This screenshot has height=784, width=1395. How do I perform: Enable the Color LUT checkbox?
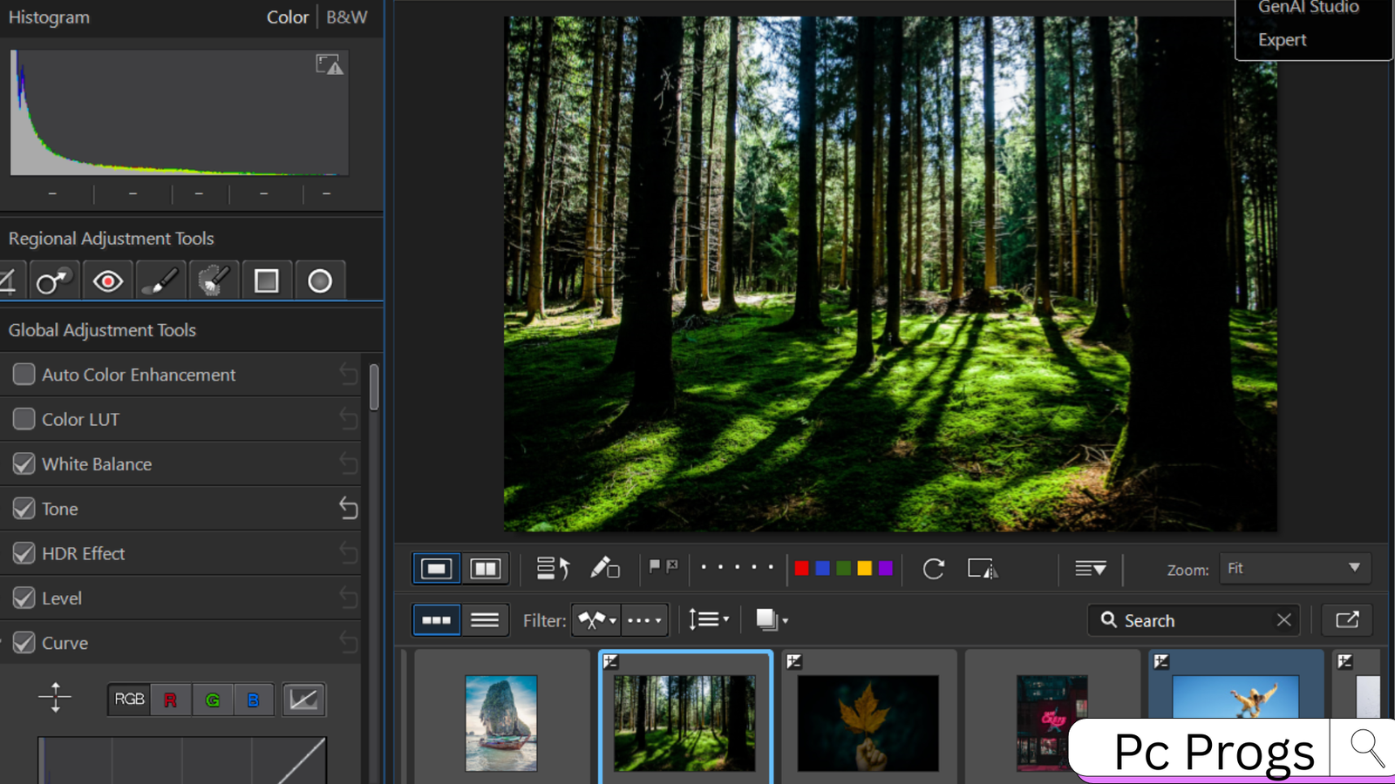(x=24, y=419)
